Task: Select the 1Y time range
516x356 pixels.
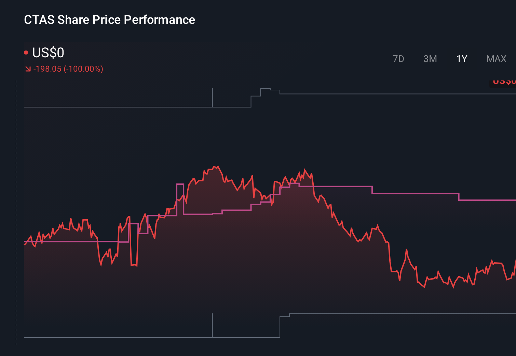Action: pyautogui.click(x=461, y=59)
